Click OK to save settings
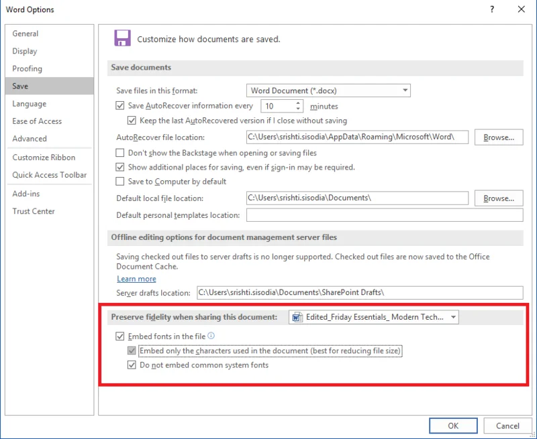The image size is (537, 439). tap(453, 426)
